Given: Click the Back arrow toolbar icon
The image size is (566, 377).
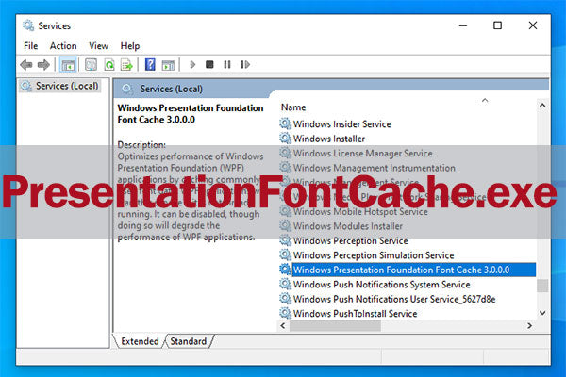Looking at the screenshot, I should [26, 65].
